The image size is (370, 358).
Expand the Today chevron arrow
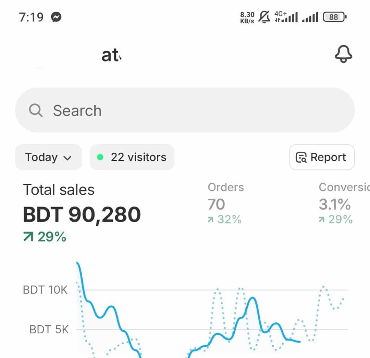click(67, 158)
